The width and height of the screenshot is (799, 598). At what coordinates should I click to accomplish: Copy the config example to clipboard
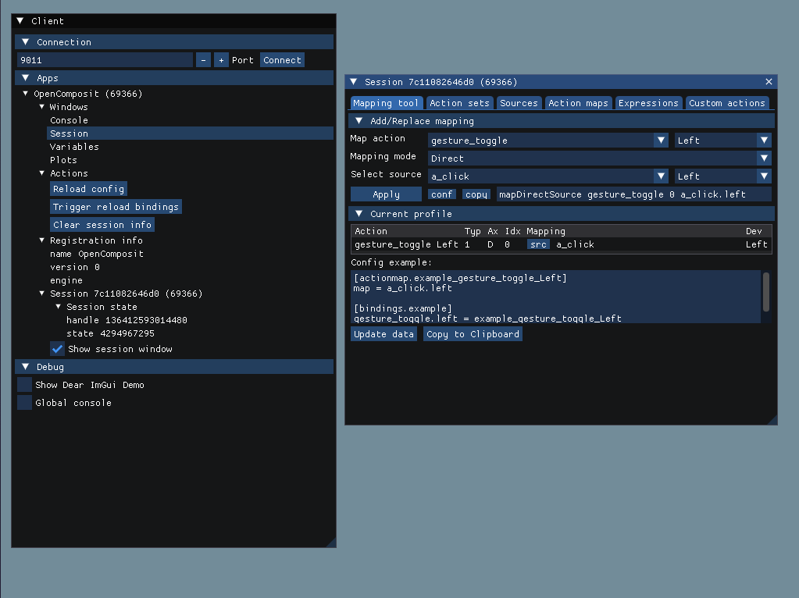tap(472, 333)
